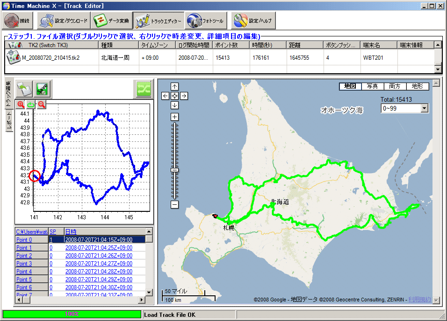Click the map center reset icon
The height and width of the screenshot is (321, 447).
point(175,96)
